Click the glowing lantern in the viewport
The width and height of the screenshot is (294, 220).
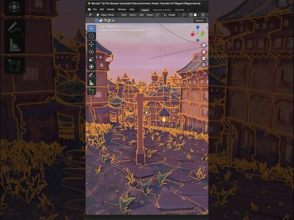pos(164,116)
